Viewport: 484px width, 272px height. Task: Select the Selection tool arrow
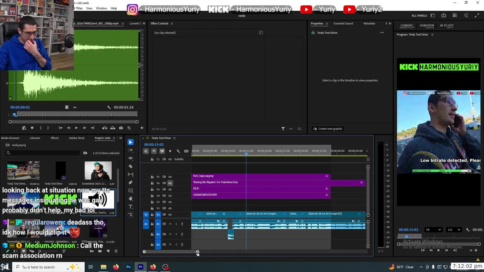tap(130, 142)
